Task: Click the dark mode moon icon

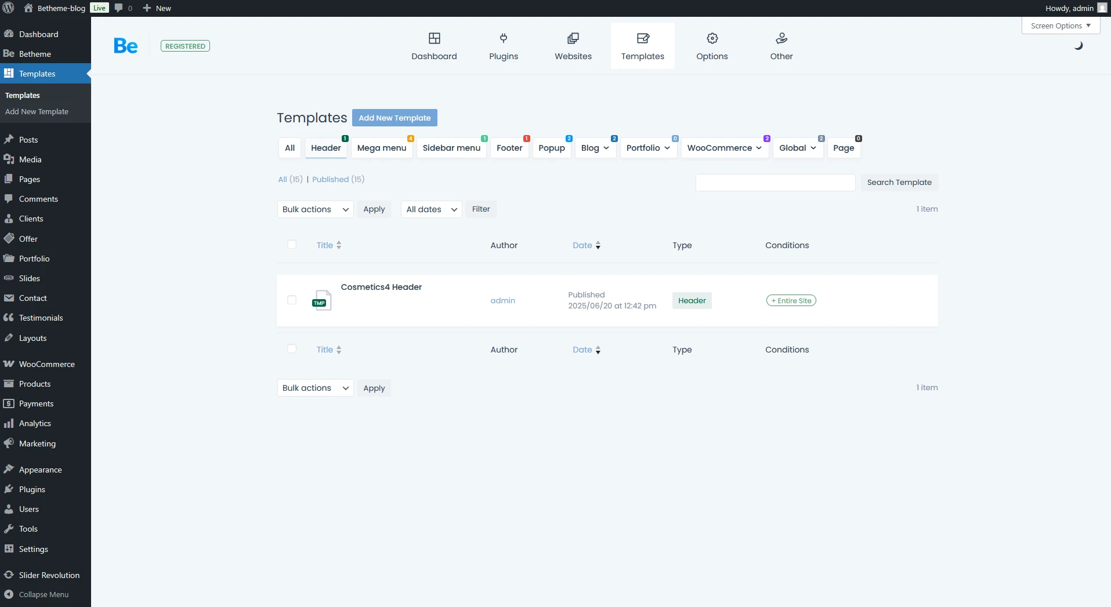Action: 1079,46
